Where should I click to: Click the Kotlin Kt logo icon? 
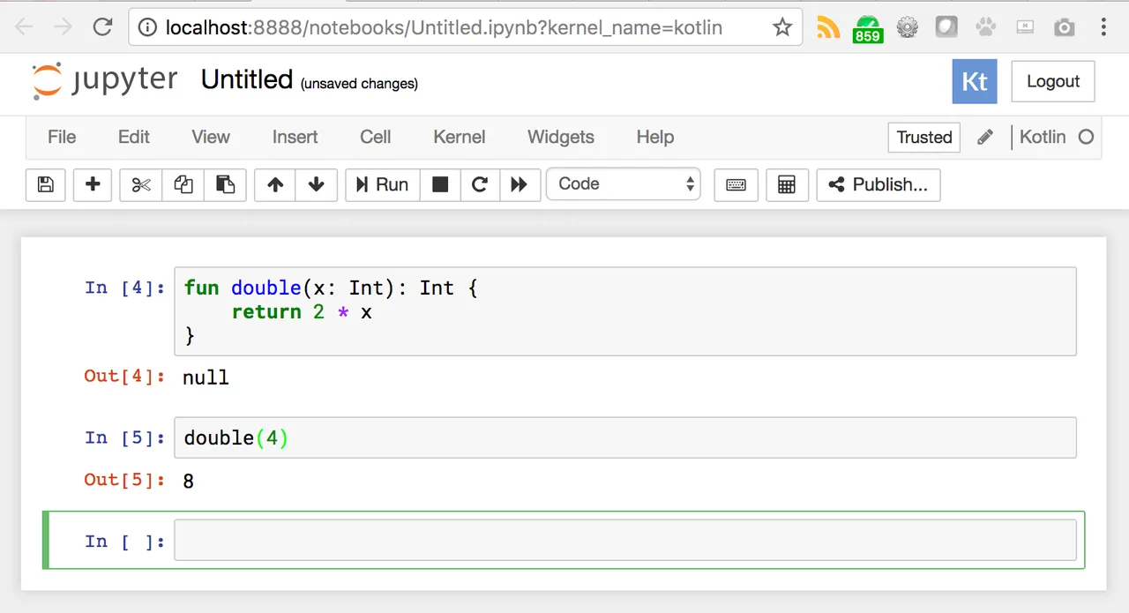[x=975, y=82]
